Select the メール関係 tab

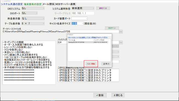[x=48, y=4]
